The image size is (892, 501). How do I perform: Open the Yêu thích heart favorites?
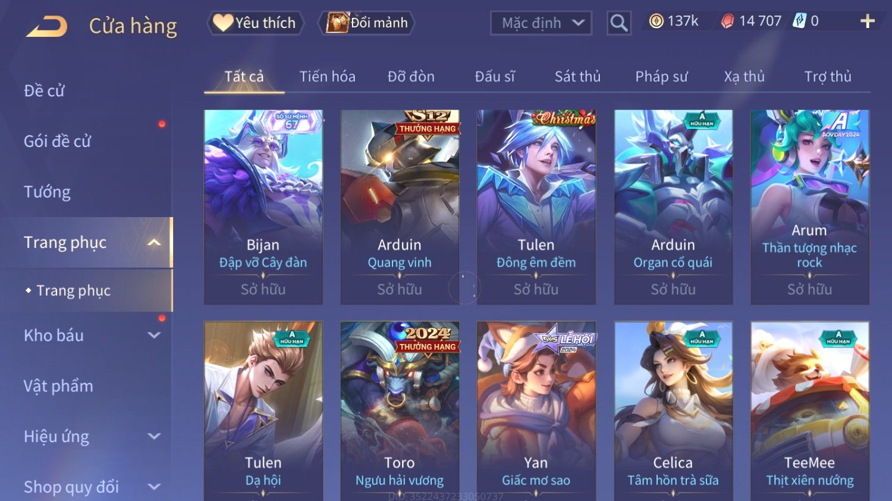pos(255,23)
